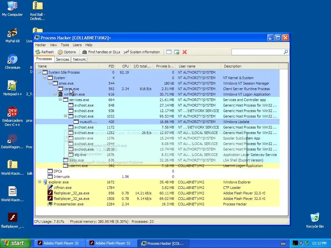331x248 pixels.
Task: Collapse the explorer.exe tree node
Action: point(39,181)
